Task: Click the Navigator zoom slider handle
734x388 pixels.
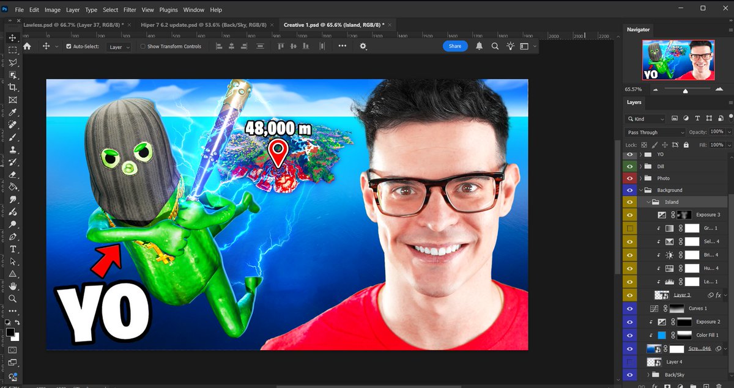Action: coord(685,90)
